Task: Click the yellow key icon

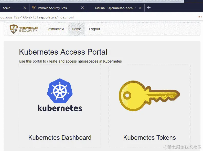Action: [149, 96]
